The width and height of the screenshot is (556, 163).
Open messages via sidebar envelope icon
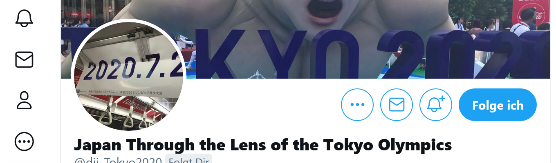[x=24, y=59]
